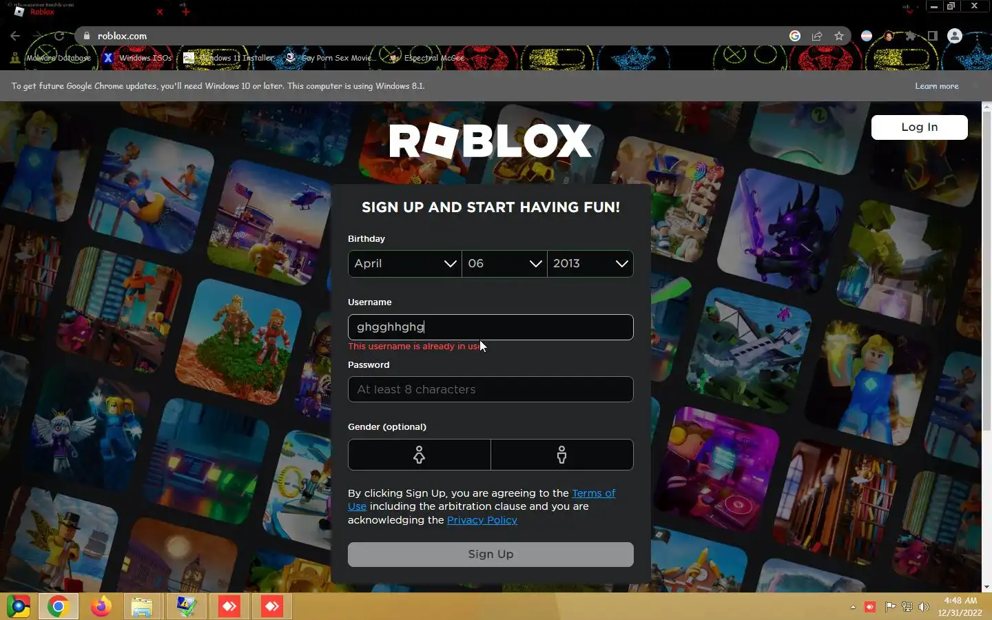This screenshot has height=620, width=992.
Task: Open the volume speaker tray icon
Action: pyautogui.click(x=924, y=607)
